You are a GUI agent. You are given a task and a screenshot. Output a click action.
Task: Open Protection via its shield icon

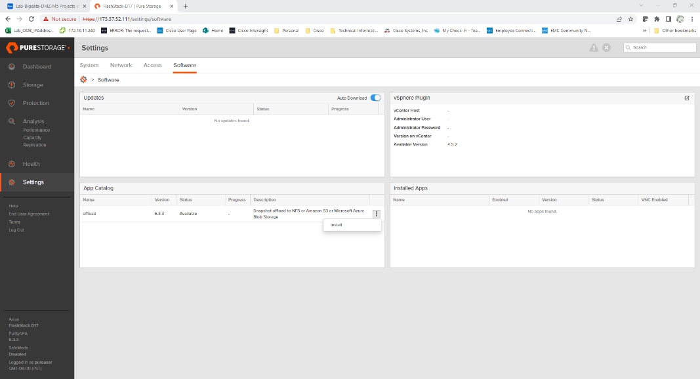click(12, 103)
